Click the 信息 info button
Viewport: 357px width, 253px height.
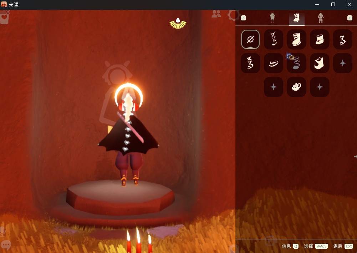[x=286, y=246]
